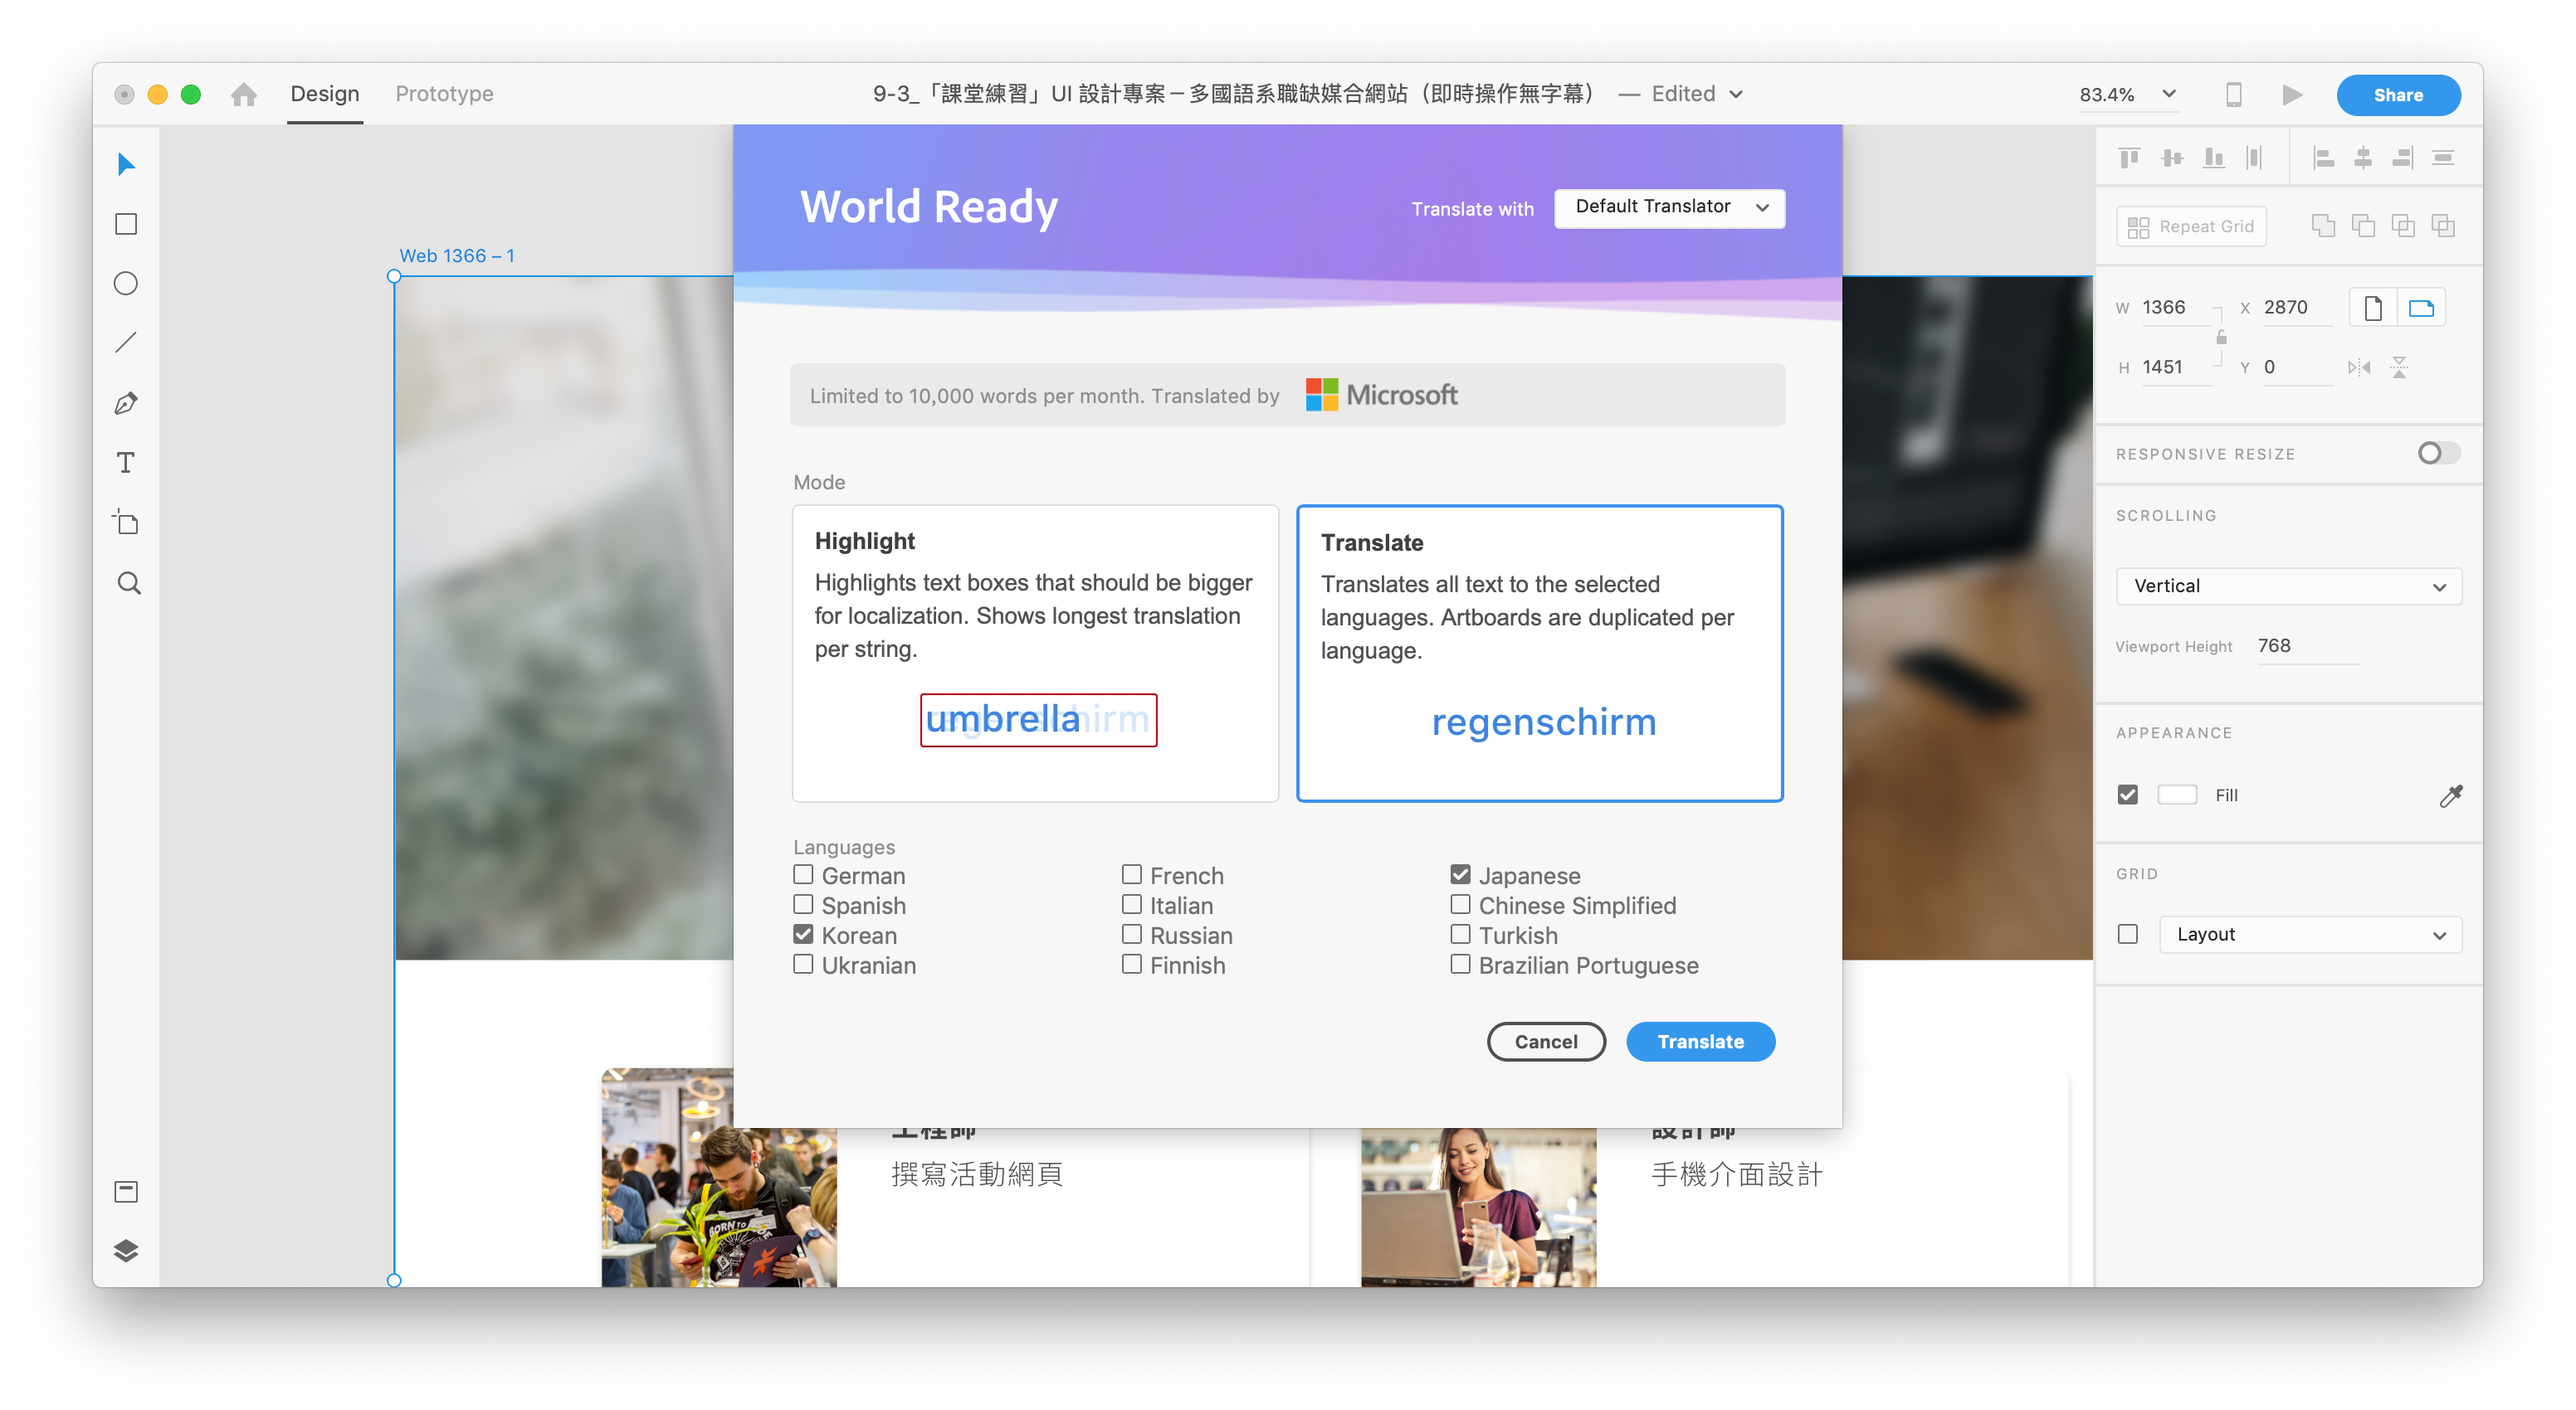Pick fill color with eyedropper
This screenshot has height=1410, width=2576.
click(2451, 795)
